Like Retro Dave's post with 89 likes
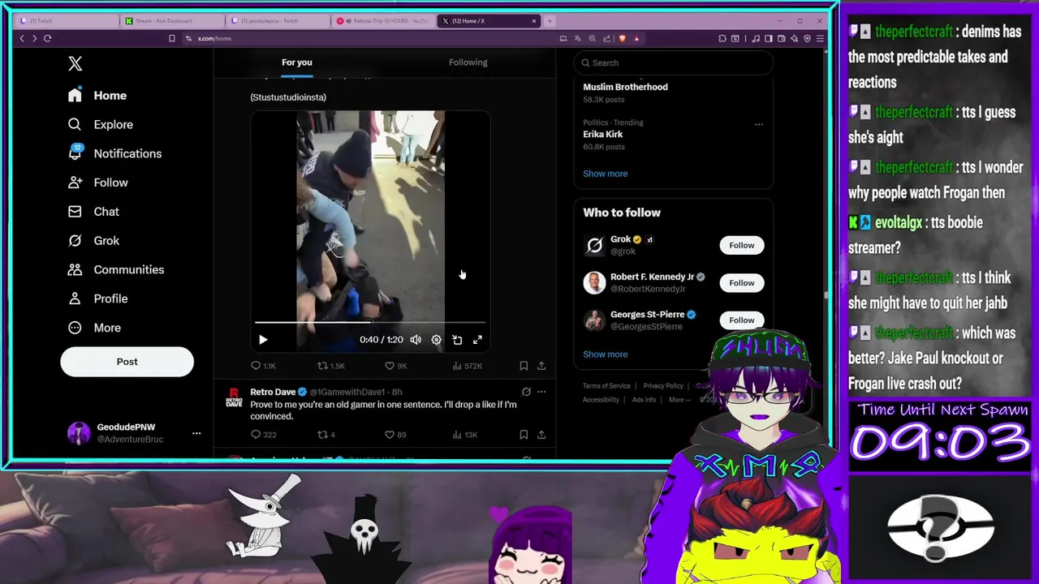This screenshot has height=584, width=1039. coord(395,435)
